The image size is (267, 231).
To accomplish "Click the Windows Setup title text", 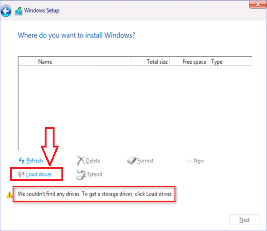I will click(42, 10).
